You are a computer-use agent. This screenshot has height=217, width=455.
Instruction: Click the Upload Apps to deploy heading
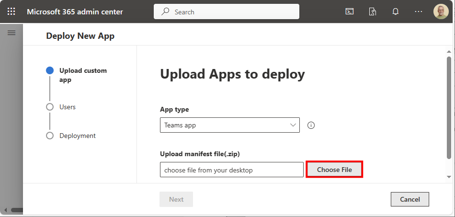tap(232, 74)
